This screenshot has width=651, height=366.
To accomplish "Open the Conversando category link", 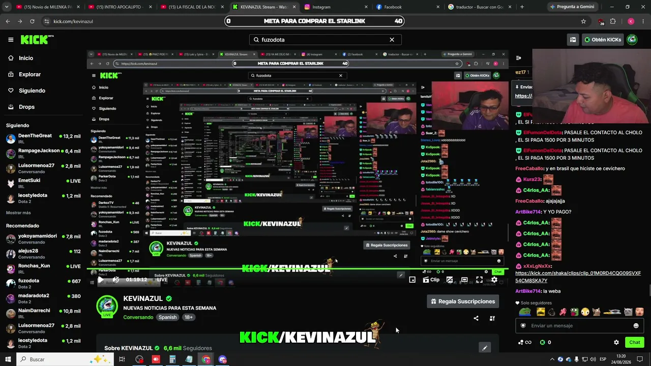I will point(138,317).
